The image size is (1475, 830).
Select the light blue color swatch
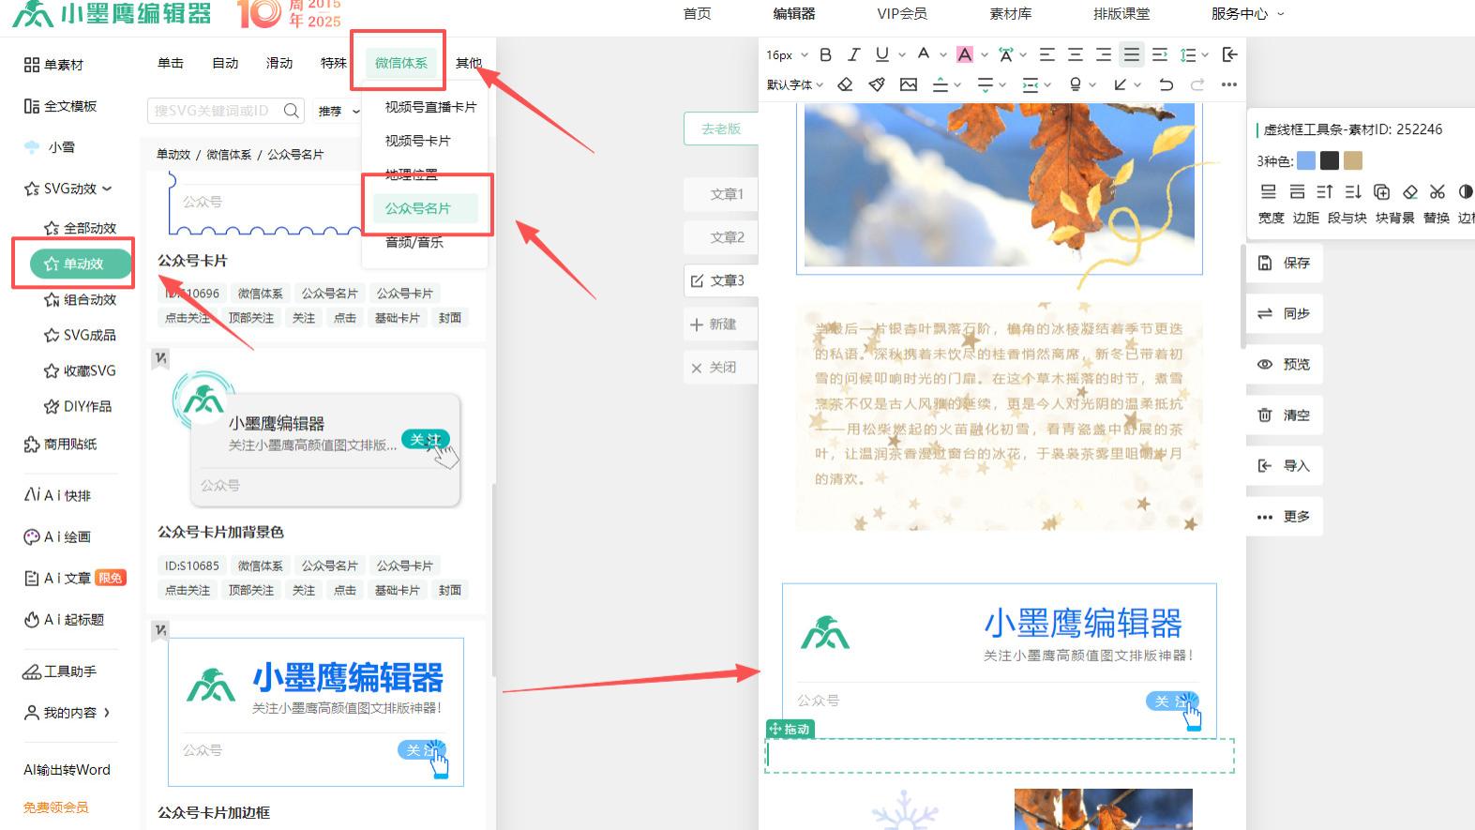tap(1305, 160)
